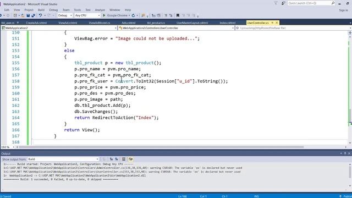Switch to the UserMasterLayout.cshtml tab
The width and height of the screenshot is (352, 198).
click(192, 23)
